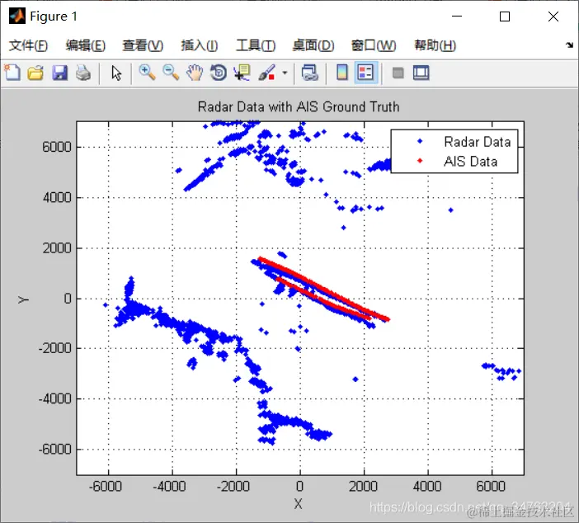Click the isolated radar point near x=4700

(x=450, y=210)
